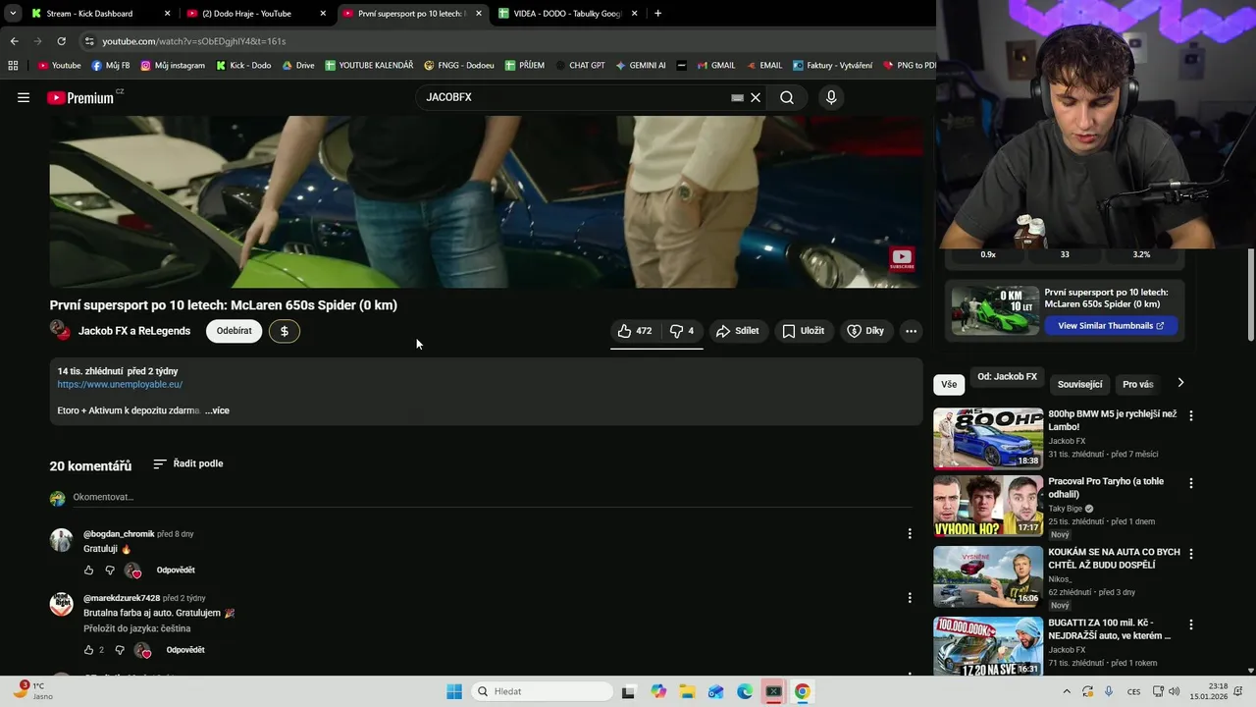
Task: Open options menu for marekdzurek7428 comment
Action: coord(910,597)
